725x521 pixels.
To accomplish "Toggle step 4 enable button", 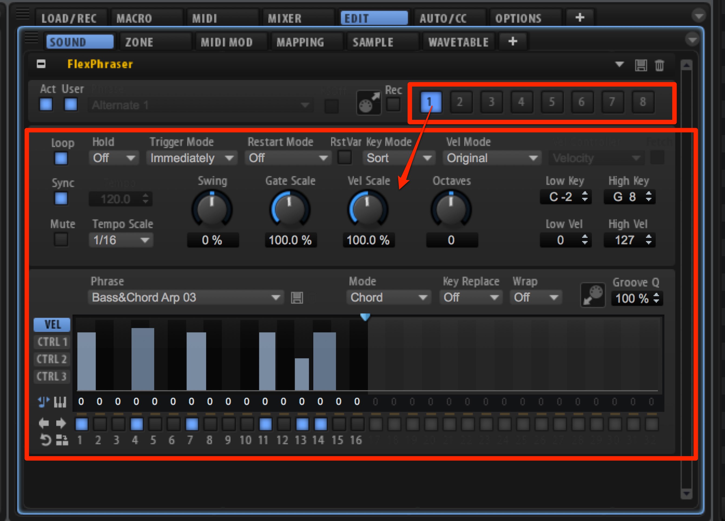I will click(137, 424).
